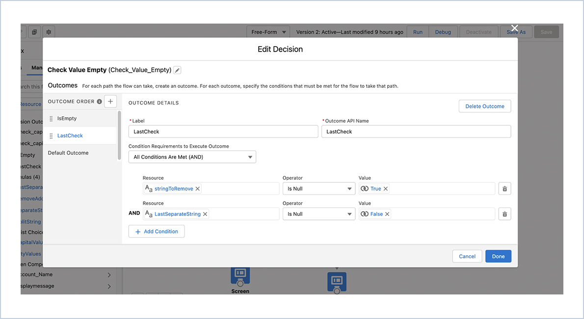Delete the stringToRemove condition row
The width and height of the screenshot is (584, 319).
504,188
